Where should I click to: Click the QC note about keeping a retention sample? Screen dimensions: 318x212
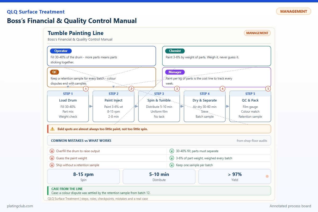(x=83, y=81)
